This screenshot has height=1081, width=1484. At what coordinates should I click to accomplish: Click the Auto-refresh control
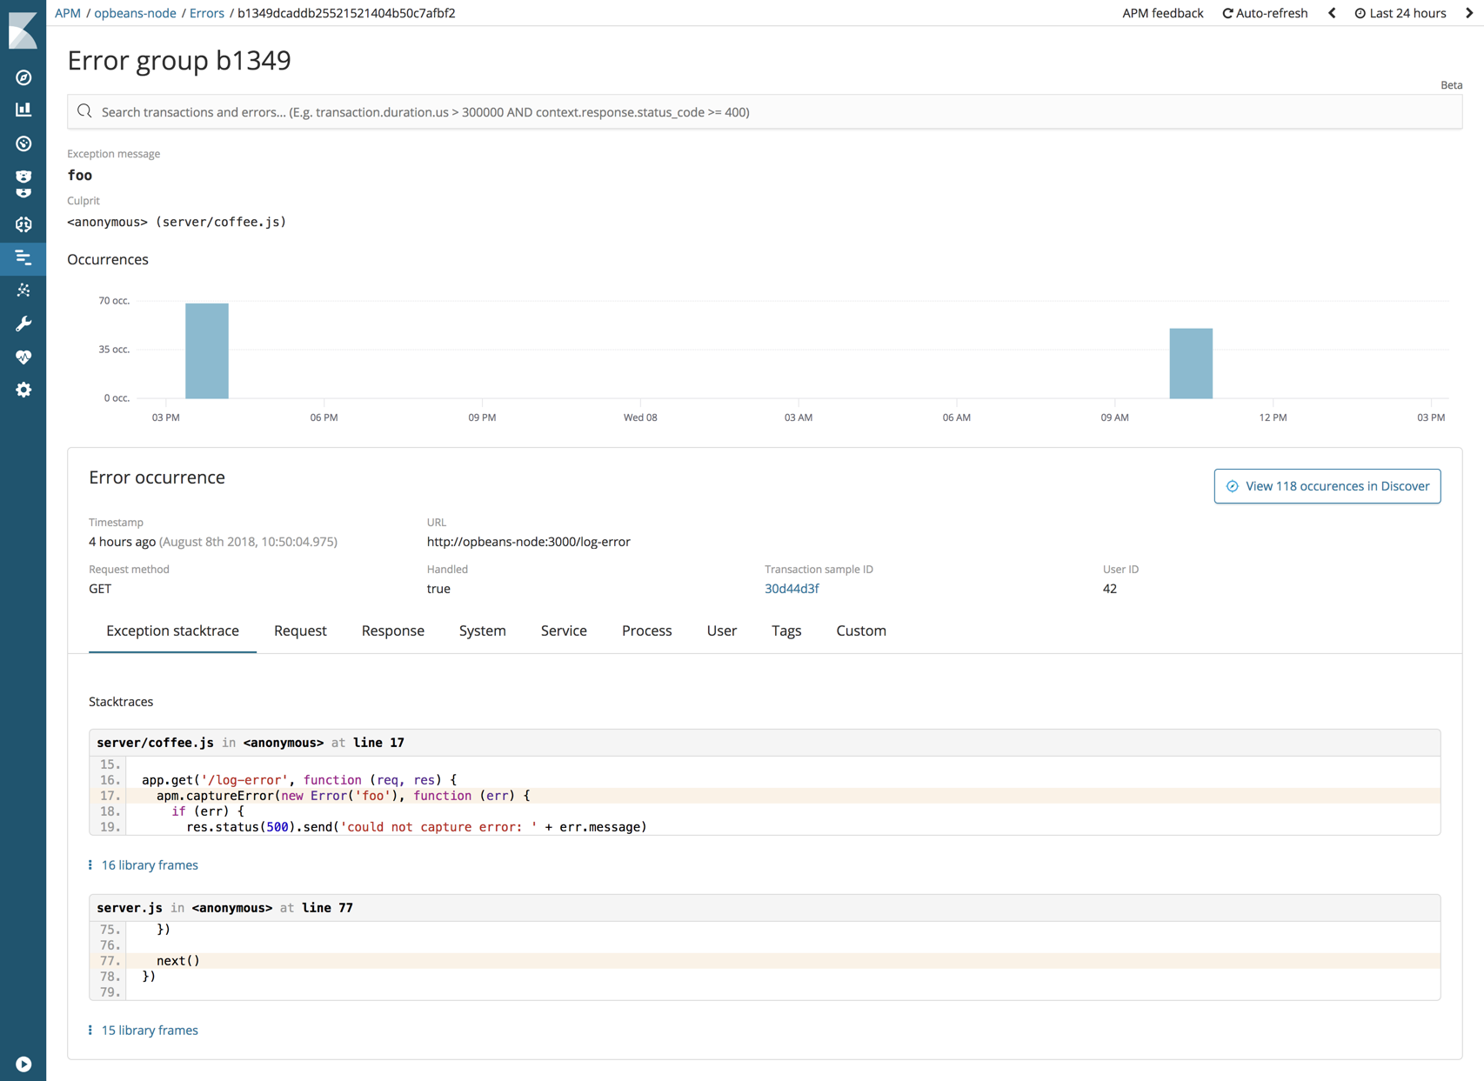point(1265,13)
